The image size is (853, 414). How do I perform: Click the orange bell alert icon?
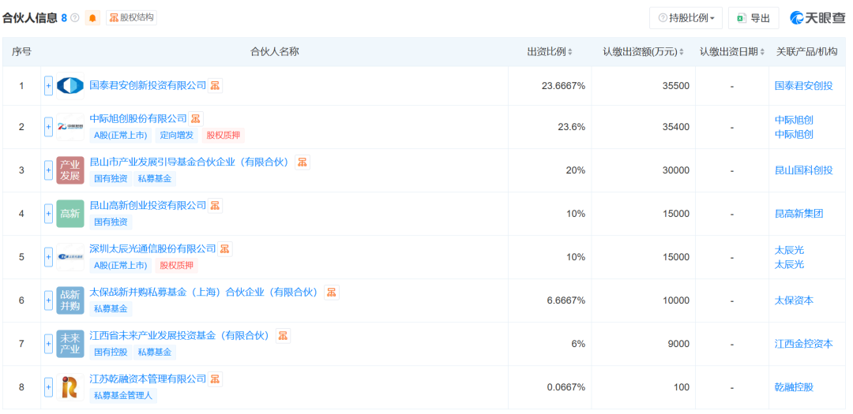(x=93, y=17)
